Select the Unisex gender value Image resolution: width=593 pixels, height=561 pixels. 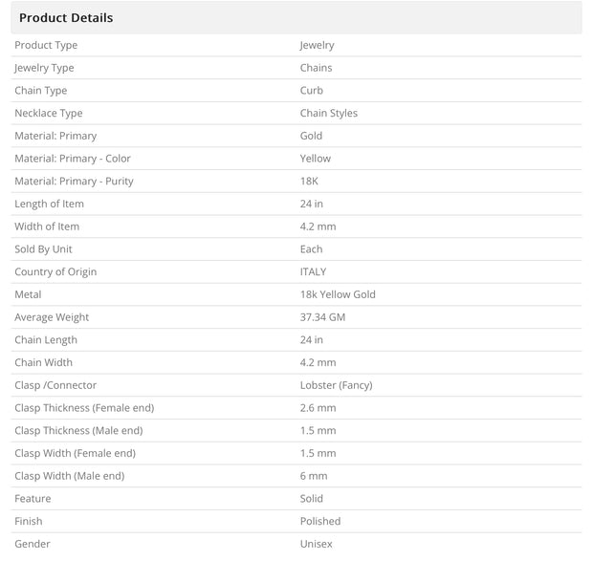coord(317,544)
